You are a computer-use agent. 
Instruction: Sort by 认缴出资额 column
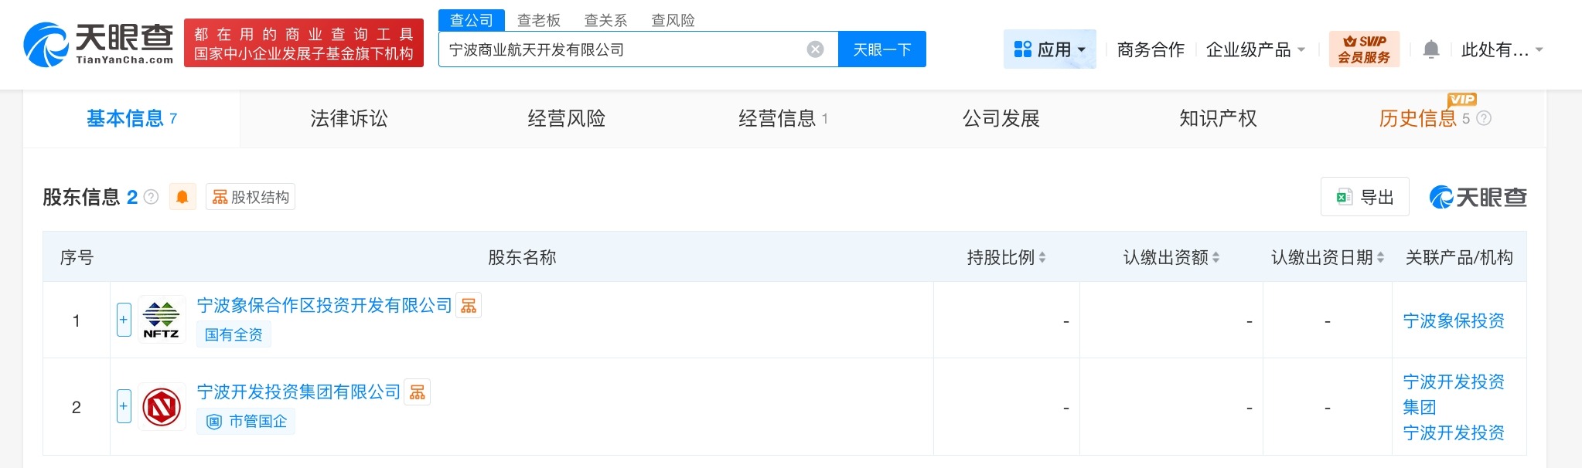(1171, 257)
